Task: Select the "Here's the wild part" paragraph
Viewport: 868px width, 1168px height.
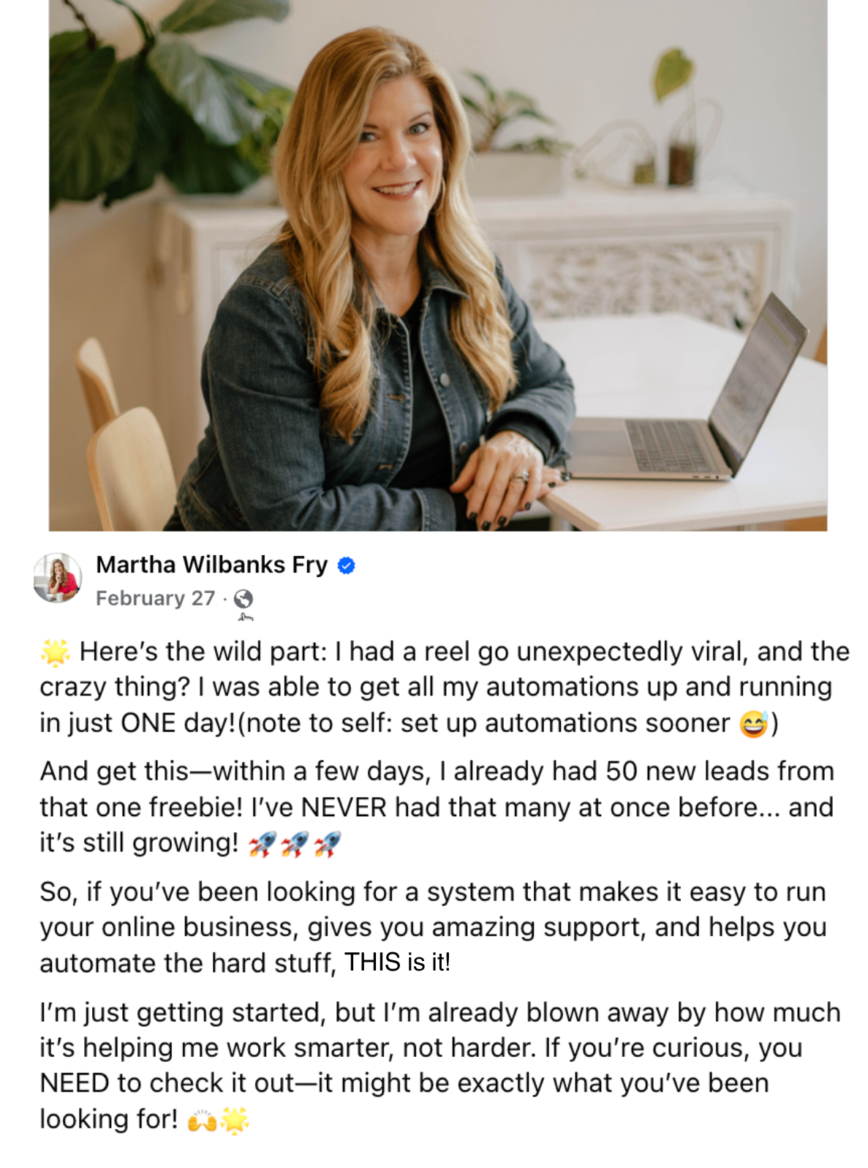Action: pos(445,687)
